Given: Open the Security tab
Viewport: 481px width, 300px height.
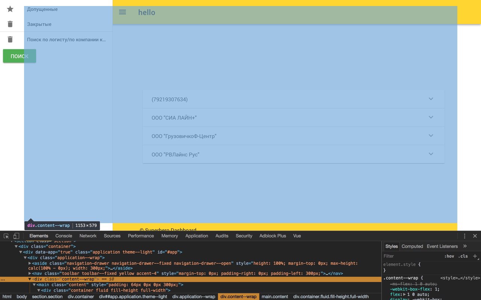Looking at the screenshot, I should point(244,236).
